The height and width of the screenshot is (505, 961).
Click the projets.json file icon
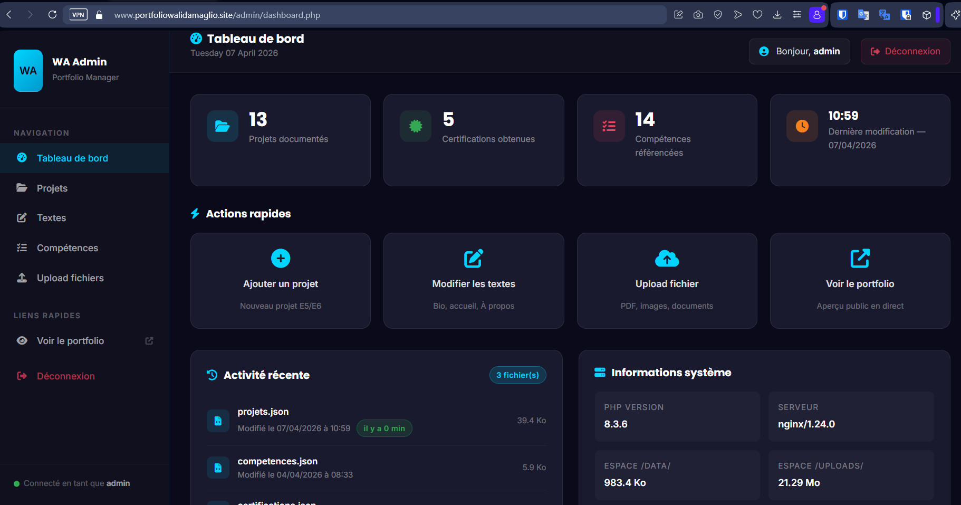[x=218, y=421]
